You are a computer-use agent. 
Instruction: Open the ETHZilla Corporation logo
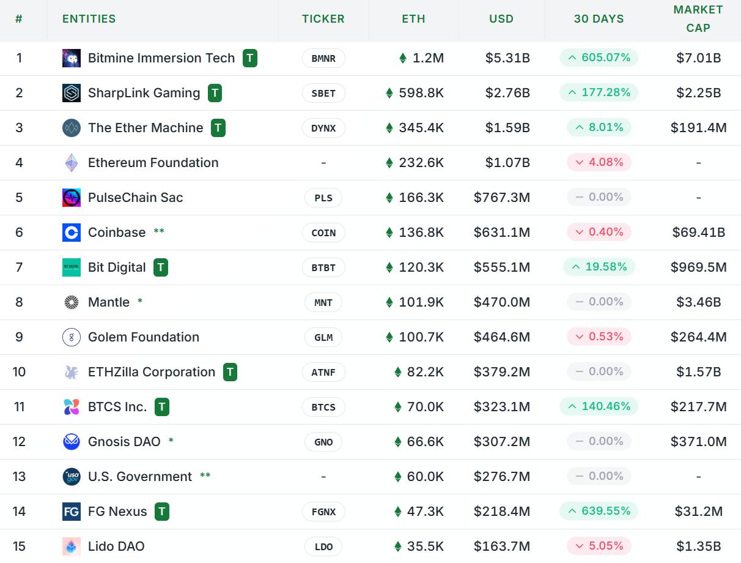[72, 372]
